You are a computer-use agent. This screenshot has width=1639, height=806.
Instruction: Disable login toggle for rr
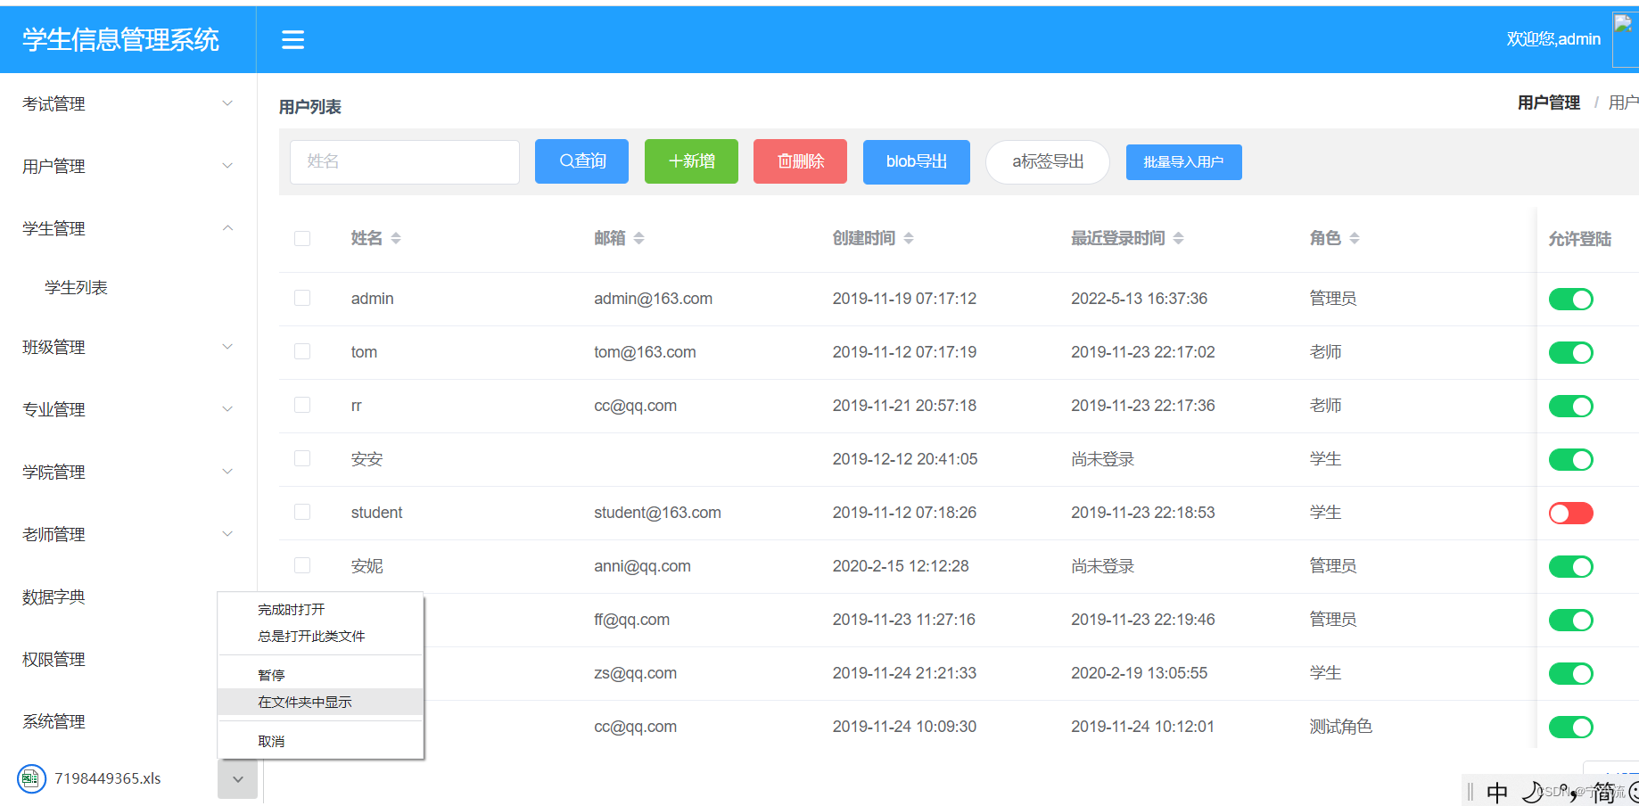coord(1570,406)
